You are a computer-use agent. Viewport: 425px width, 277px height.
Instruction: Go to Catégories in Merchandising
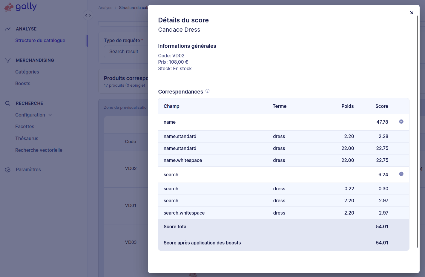[x=27, y=72]
